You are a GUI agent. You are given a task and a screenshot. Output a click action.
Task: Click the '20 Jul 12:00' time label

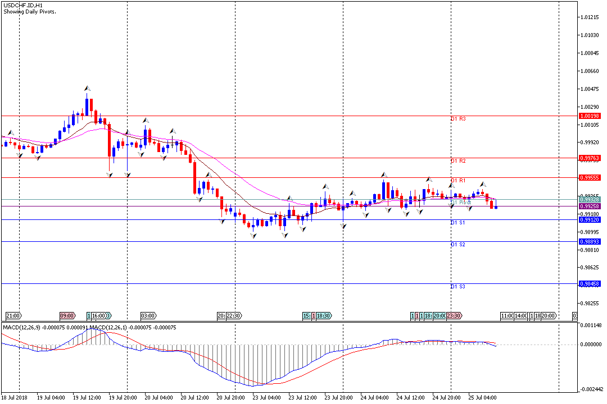[194, 398]
